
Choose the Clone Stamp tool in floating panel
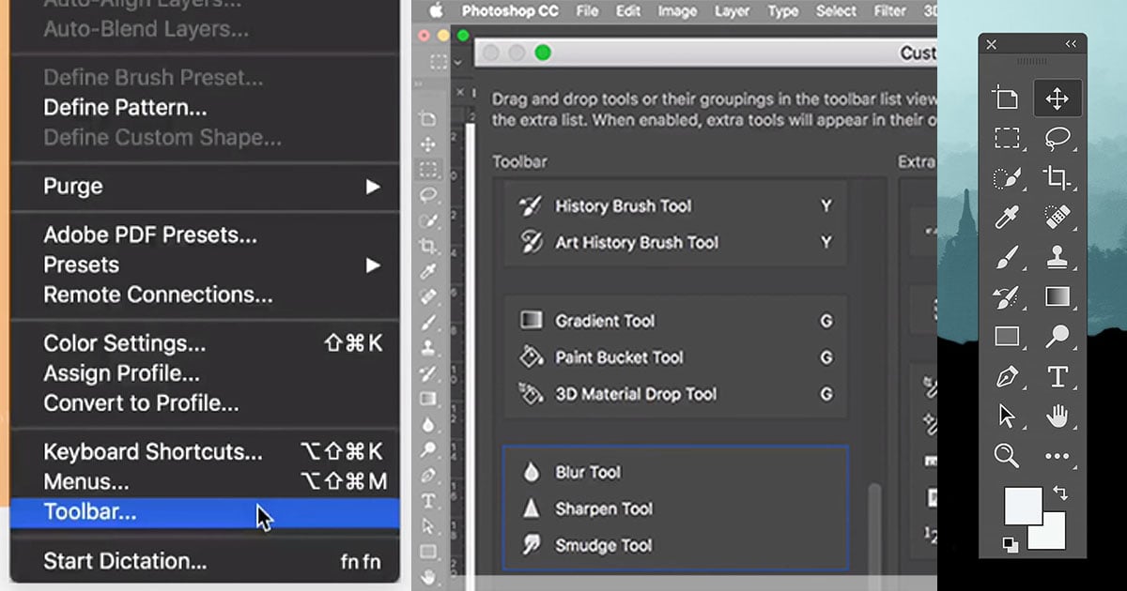pos(1058,257)
